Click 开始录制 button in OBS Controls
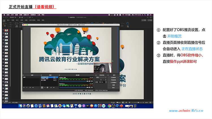 [113, 80]
